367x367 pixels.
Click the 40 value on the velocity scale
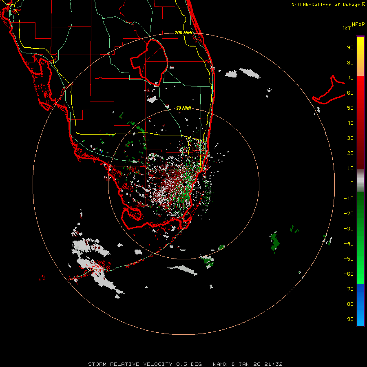tap(350, 123)
